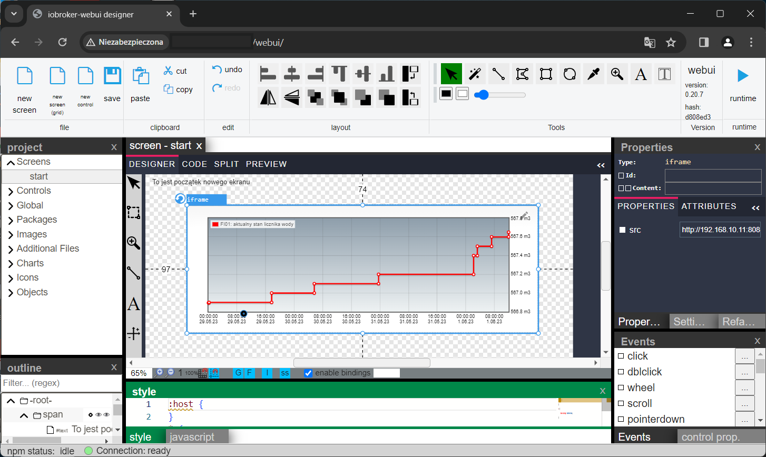766x457 pixels.
Task: Activate the green pointer selection tool
Action: coord(451,74)
